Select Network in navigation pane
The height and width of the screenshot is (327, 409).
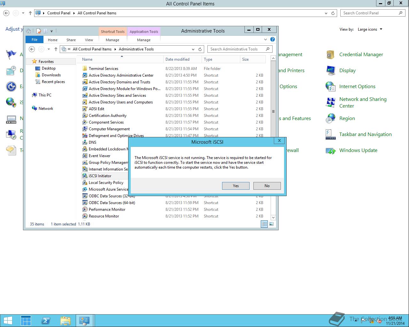click(46, 109)
